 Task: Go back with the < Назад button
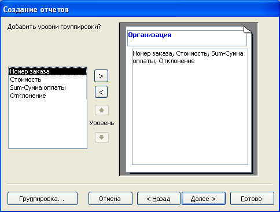tap(159, 199)
